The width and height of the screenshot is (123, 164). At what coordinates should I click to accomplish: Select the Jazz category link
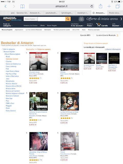[x=7, y=79]
